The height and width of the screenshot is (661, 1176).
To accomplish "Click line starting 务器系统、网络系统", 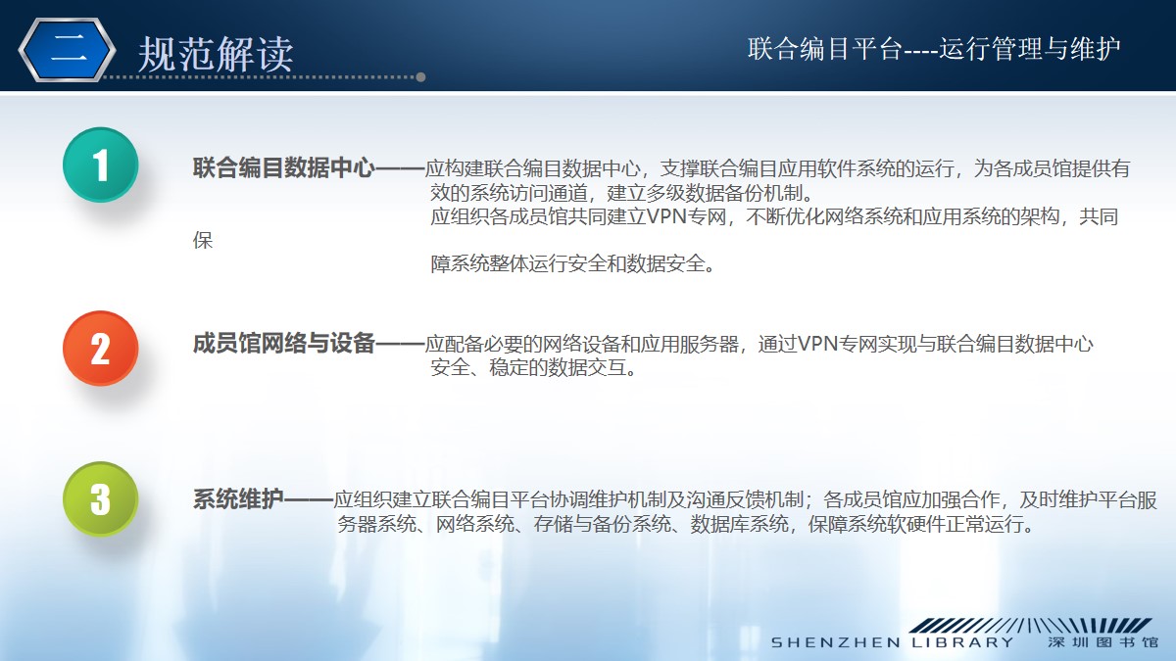I will click(687, 525).
